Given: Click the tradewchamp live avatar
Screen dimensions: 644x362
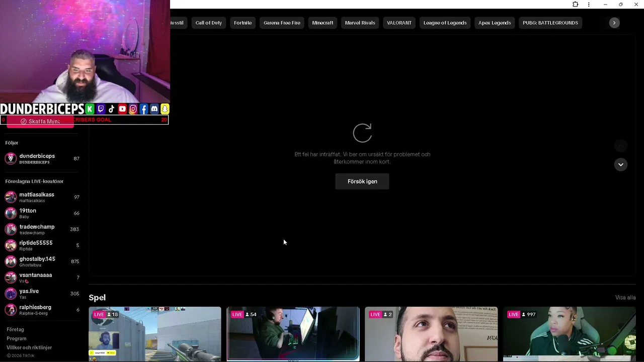Looking at the screenshot, I should point(11,229).
